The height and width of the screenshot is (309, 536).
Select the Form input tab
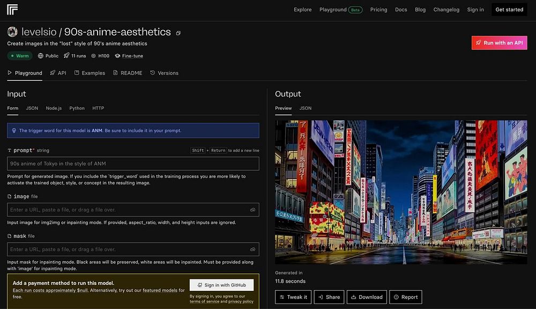13,108
